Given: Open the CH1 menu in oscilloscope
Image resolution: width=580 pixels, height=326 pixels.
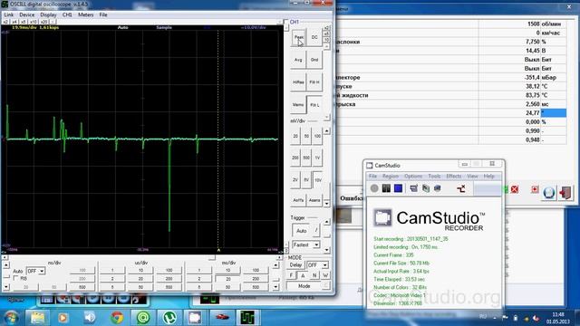Looking at the screenshot, I should [x=67, y=14].
